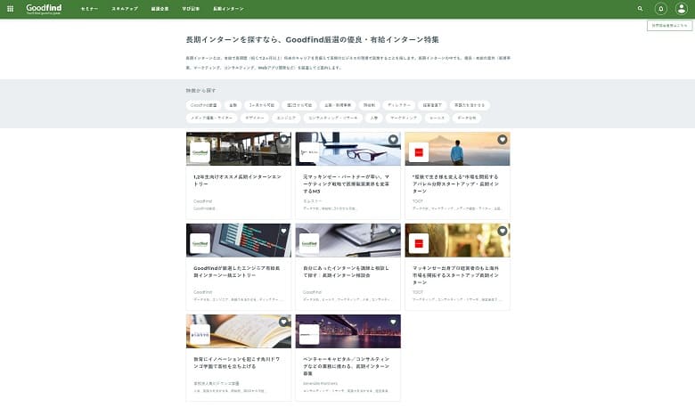Open 教育にイノベーション 角川ドワンゴ listing title

pyautogui.click(x=237, y=363)
